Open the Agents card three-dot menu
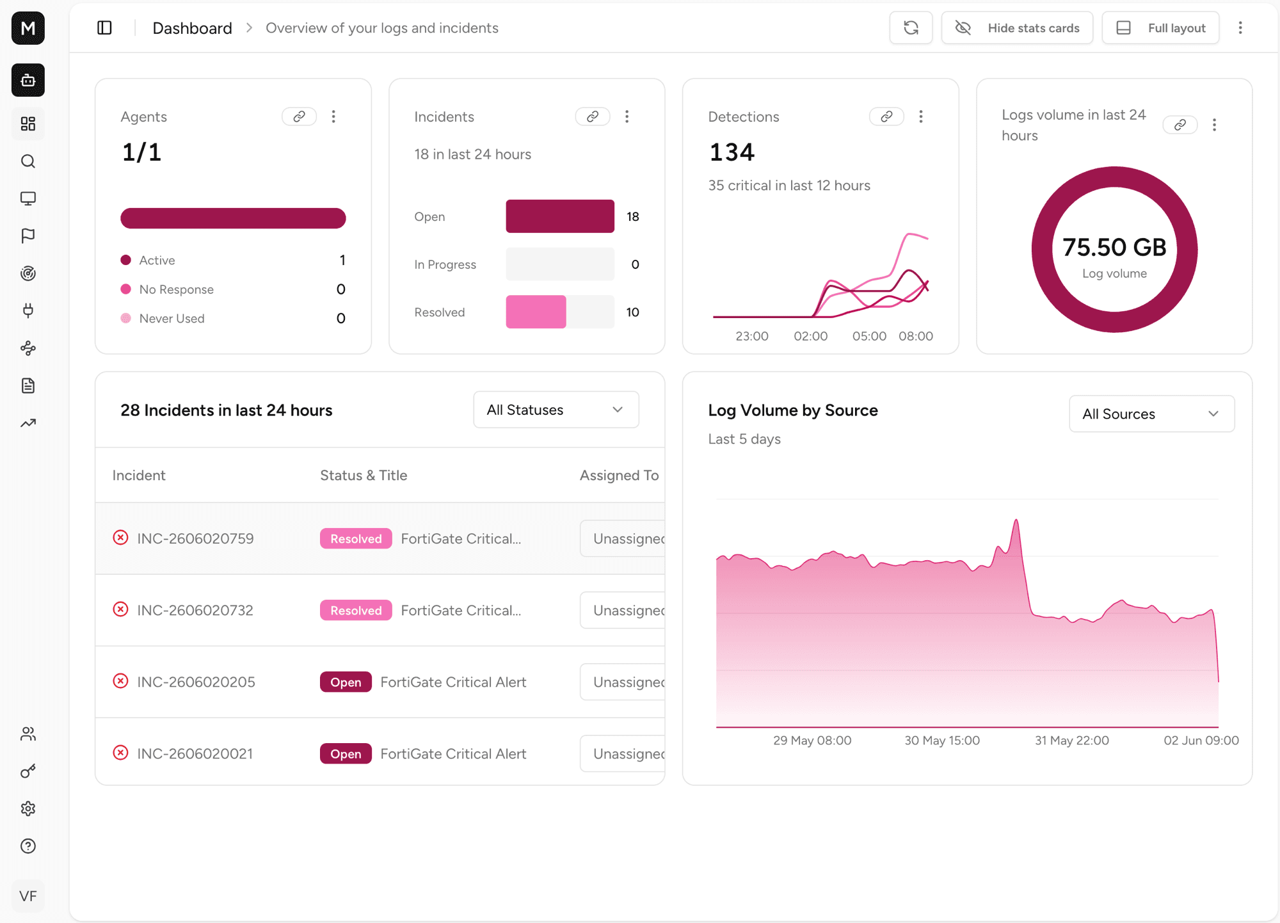The height and width of the screenshot is (923, 1280). point(333,116)
